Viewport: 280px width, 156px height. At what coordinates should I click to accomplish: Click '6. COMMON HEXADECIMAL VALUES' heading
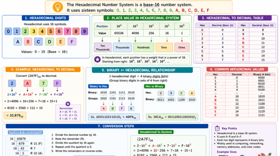[237, 69]
